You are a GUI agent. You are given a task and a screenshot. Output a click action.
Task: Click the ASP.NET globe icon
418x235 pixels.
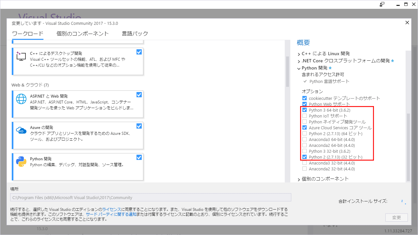21,100
